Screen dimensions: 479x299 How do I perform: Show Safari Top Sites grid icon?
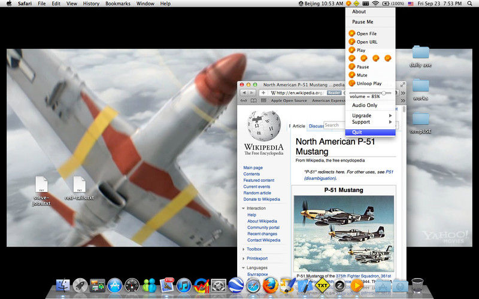[x=263, y=100]
